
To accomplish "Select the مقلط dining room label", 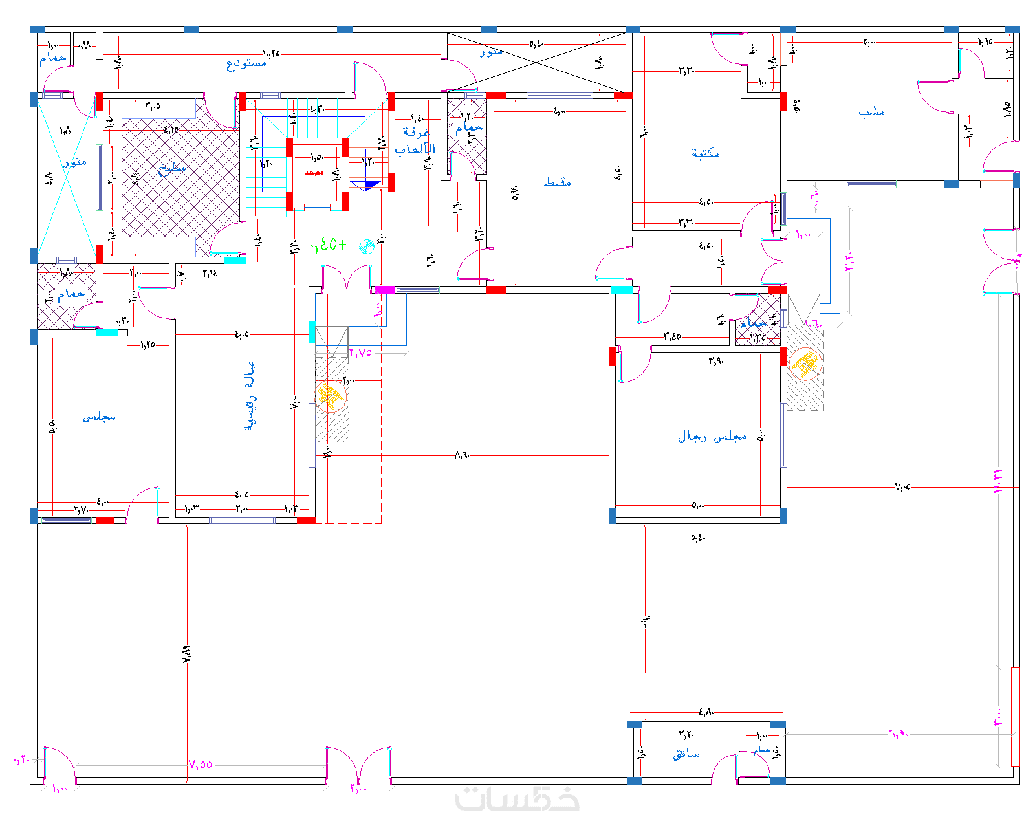I will click(557, 182).
